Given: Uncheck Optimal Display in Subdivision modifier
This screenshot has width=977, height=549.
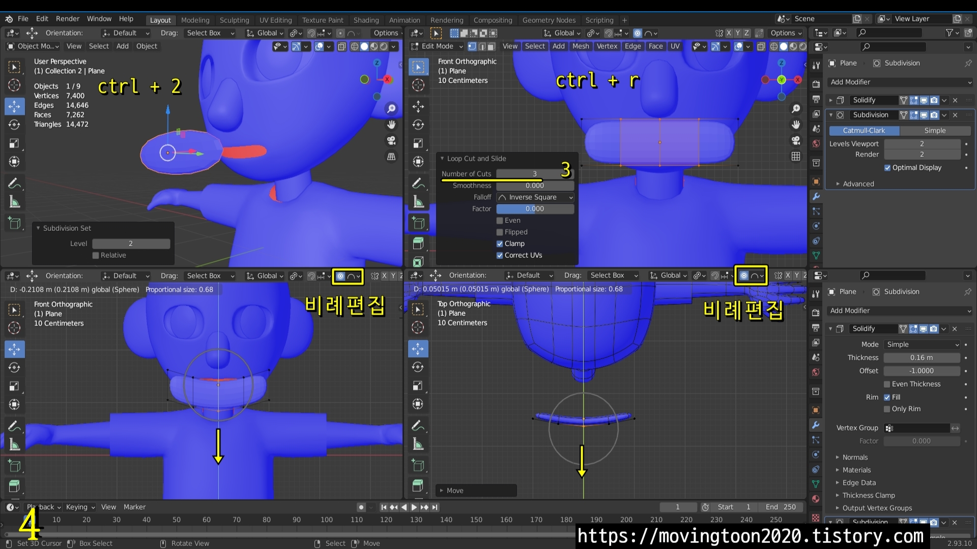Looking at the screenshot, I should [x=887, y=168].
